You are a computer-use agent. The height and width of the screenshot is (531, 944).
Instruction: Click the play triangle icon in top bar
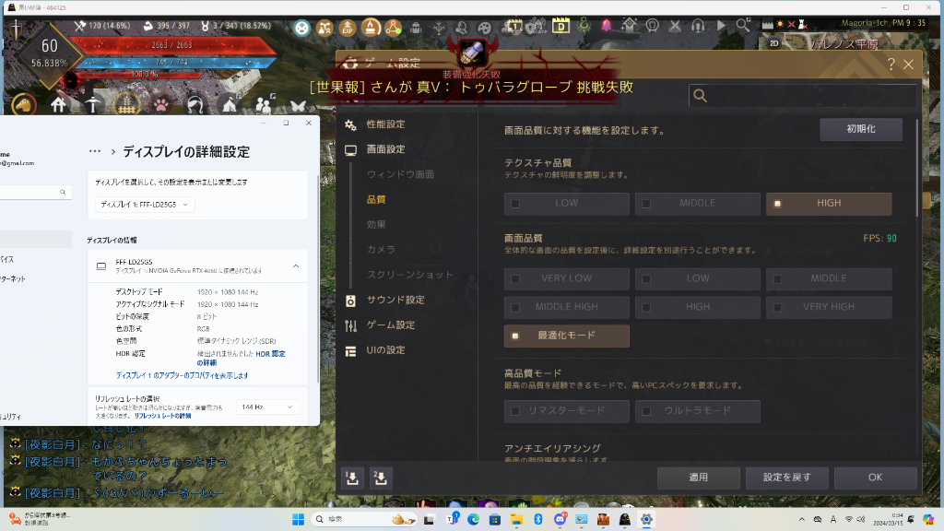721,25
